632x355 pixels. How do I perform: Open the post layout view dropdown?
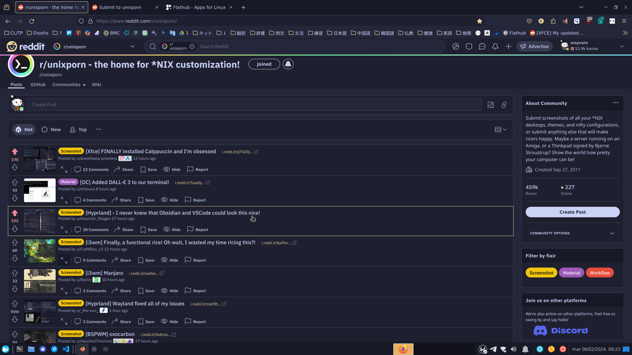500,130
